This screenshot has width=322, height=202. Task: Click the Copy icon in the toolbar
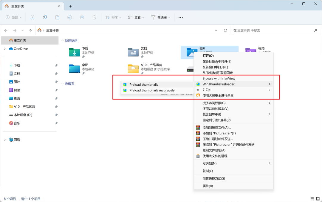45,17
